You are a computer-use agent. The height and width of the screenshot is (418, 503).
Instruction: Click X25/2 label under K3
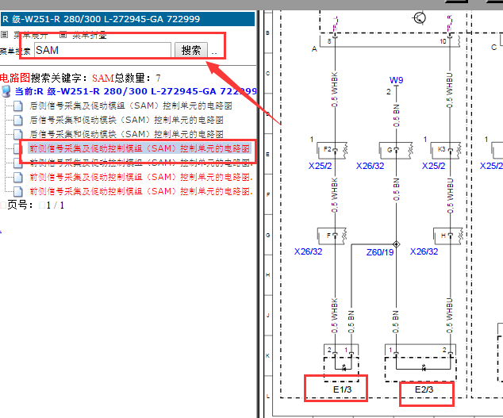(433, 166)
